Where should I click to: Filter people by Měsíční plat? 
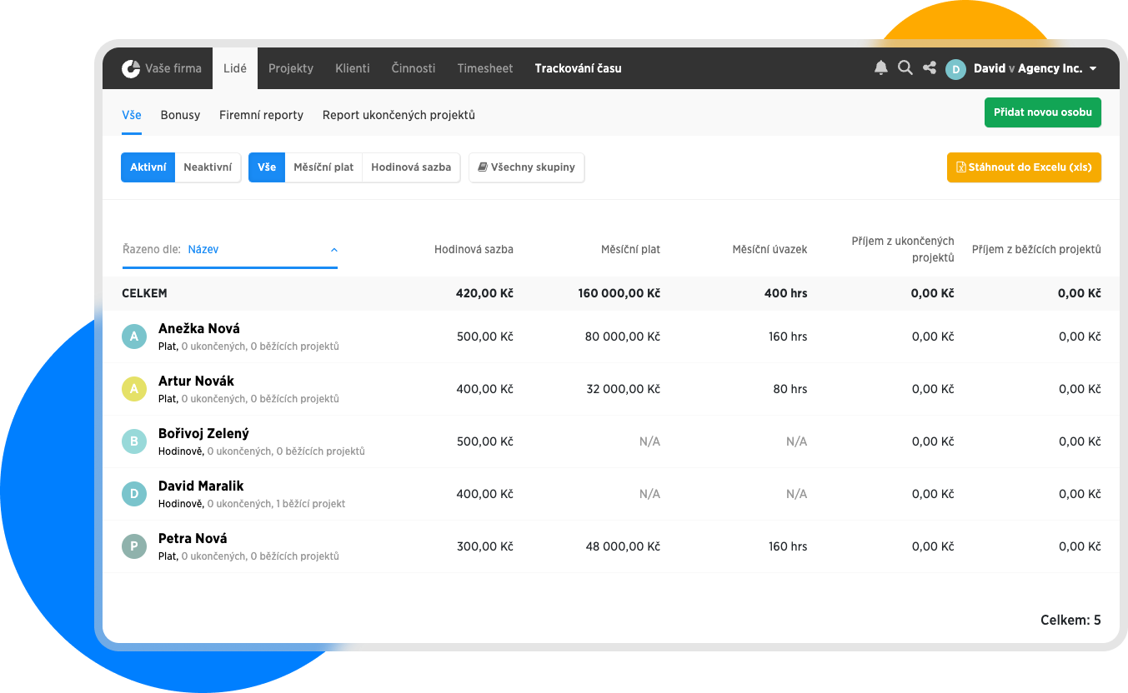coord(323,167)
